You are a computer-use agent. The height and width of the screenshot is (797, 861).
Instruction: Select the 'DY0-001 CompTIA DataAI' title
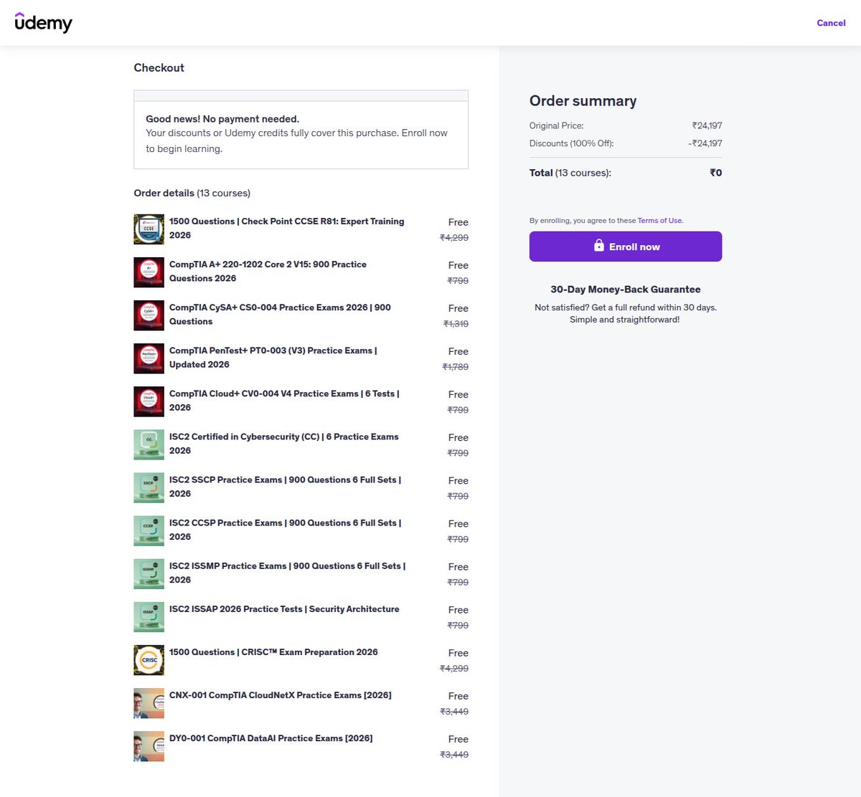(271, 738)
